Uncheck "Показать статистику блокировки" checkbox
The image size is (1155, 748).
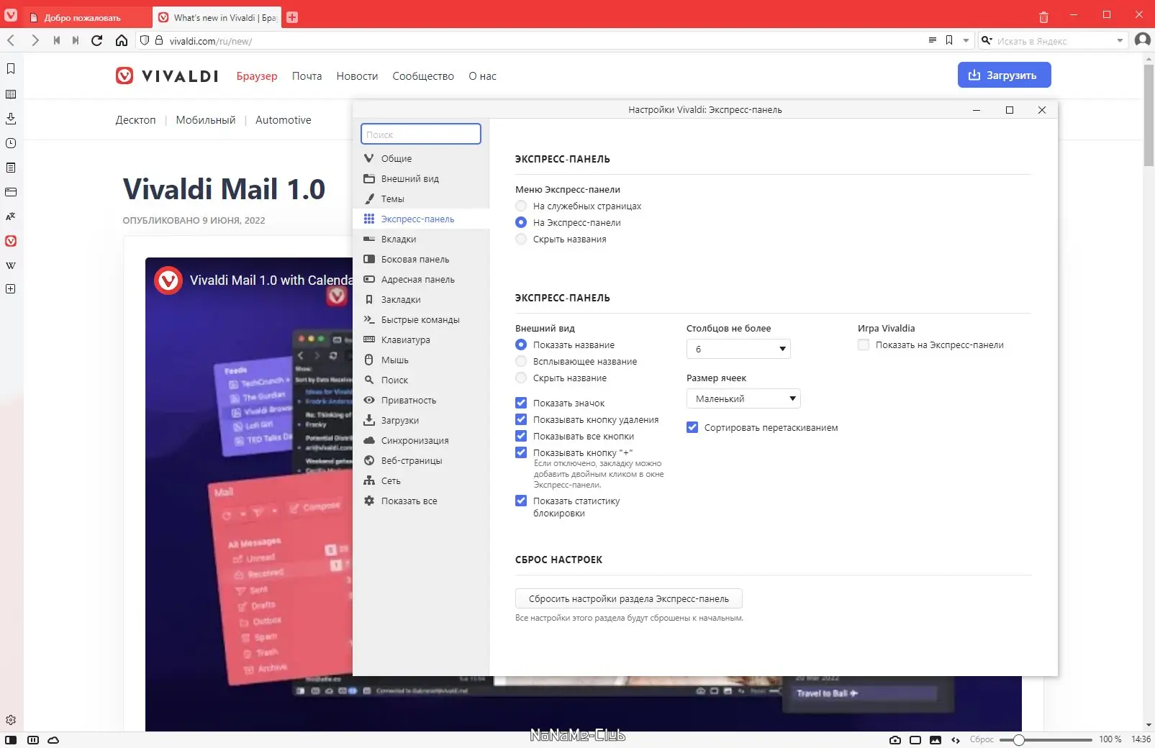coord(521,501)
